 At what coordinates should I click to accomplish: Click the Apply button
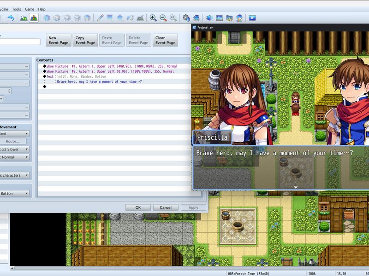coord(193,207)
